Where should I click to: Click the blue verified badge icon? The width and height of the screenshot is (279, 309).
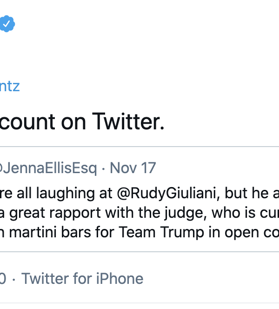coord(7,24)
